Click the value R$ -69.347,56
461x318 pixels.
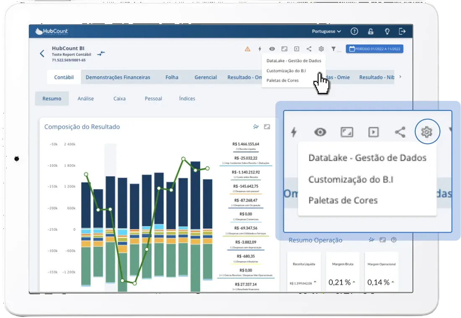pos(246,228)
